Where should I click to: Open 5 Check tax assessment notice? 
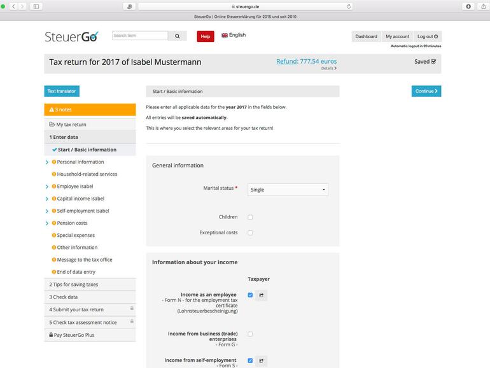point(90,322)
